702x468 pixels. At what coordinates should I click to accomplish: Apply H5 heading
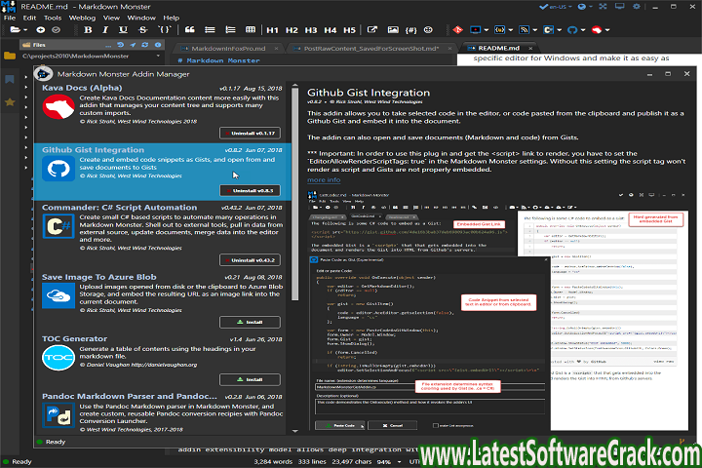click(x=349, y=30)
